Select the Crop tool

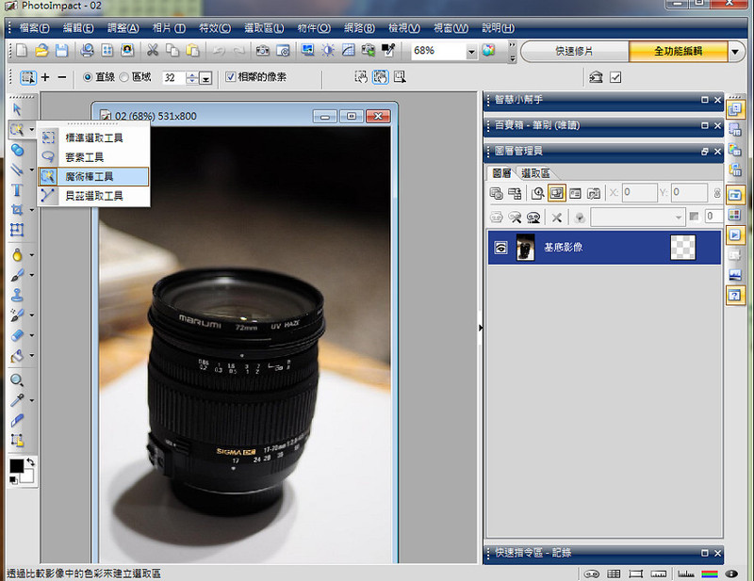pyautogui.click(x=17, y=210)
